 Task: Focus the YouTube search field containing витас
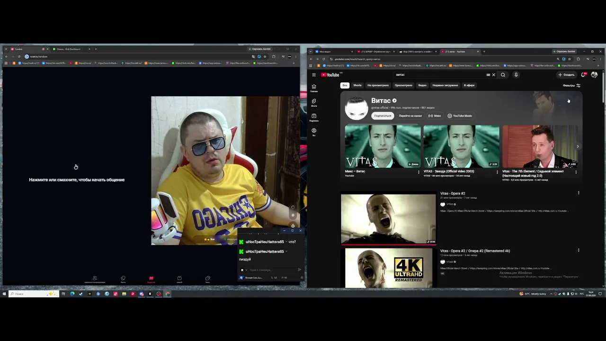pos(440,75)
